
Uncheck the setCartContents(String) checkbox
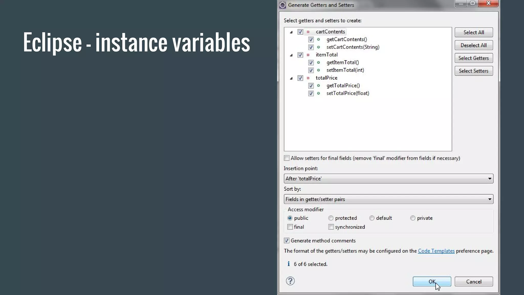pos(311,47)
